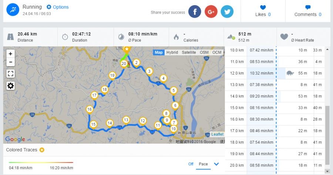Zoom in on the map
The width and height of the screenshot is (333, 175).
click(x=10, y=54)
